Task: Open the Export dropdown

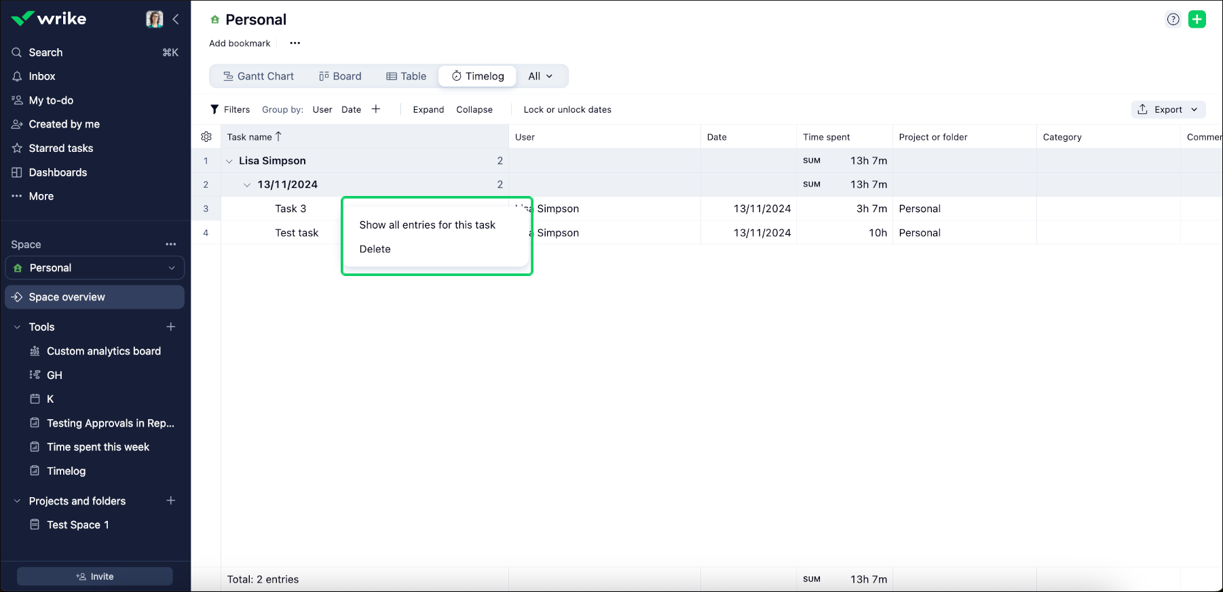Action: (x=1168, y=109)
